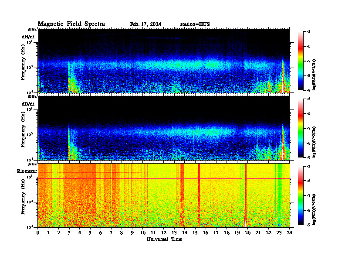Screen dimensions: 345x267
Task: Click inside the dD/dt spectrogram plot
Action: click(x=164, y=128)
